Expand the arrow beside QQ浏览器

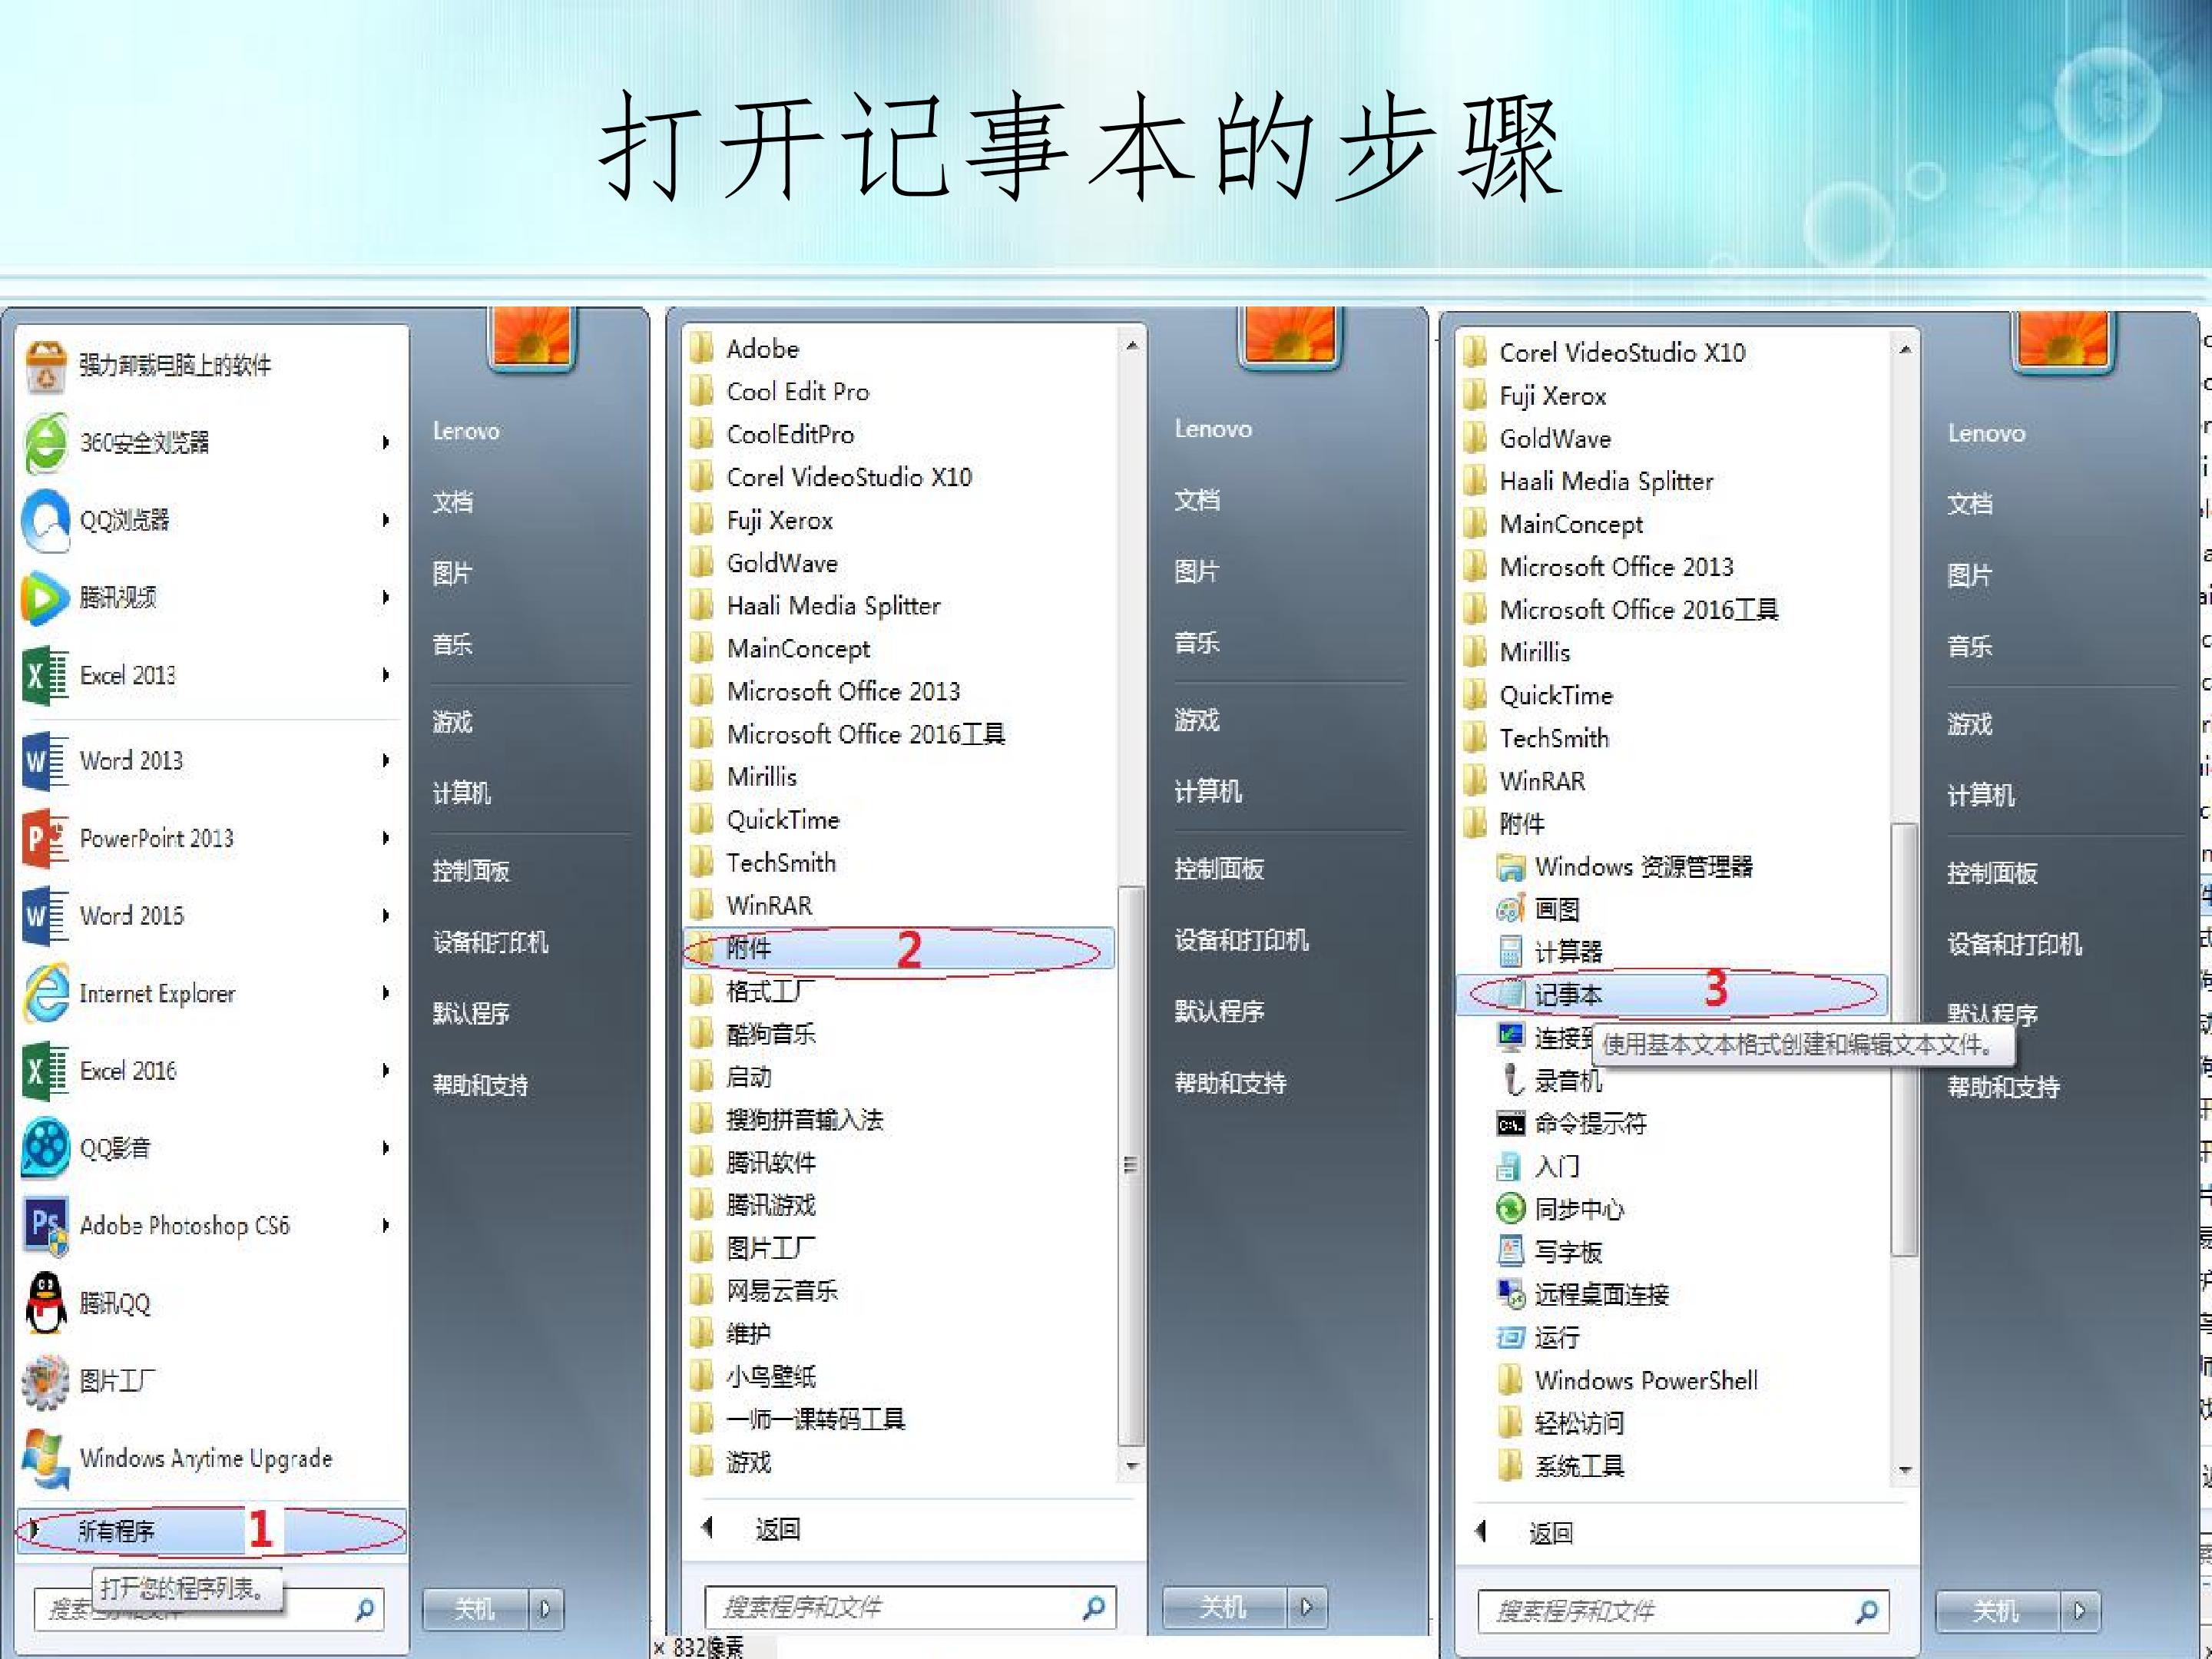pos(386,520)
